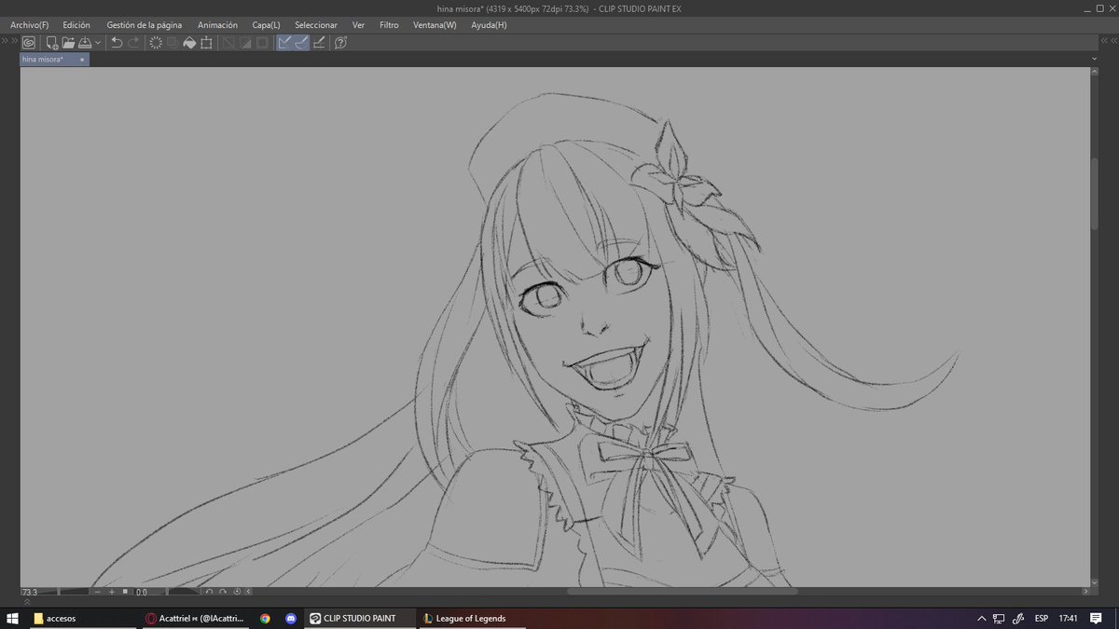Open Google Chrome from the taskbar

click(266, 618)
